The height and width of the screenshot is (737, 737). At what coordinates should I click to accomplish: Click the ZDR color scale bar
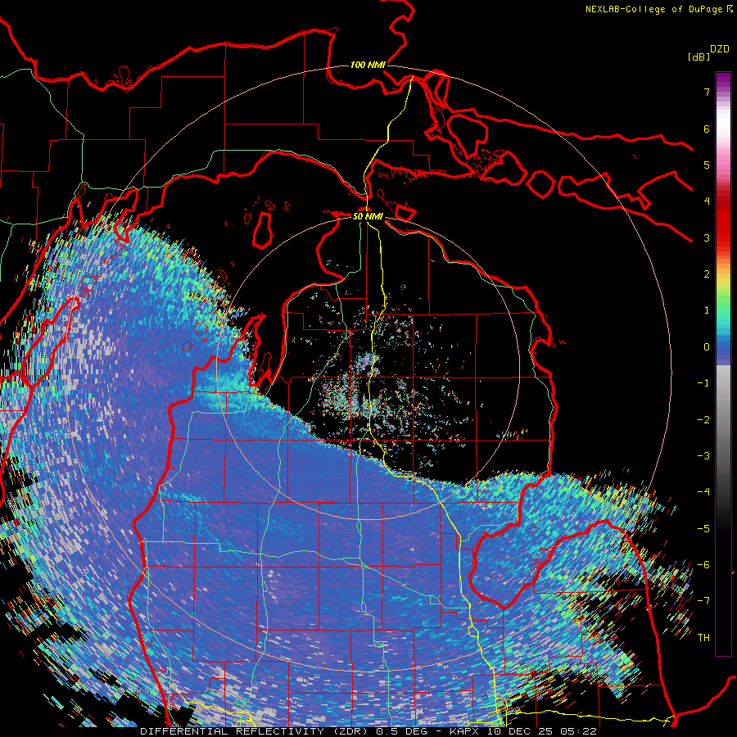point(723,364)
